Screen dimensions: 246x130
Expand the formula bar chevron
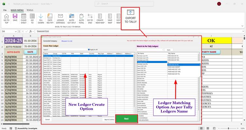[243, 32]
